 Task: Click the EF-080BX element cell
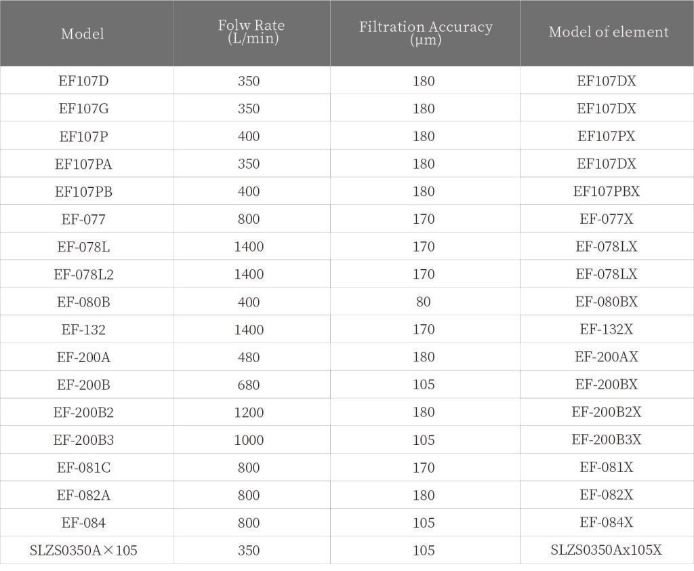coord(607,302)
